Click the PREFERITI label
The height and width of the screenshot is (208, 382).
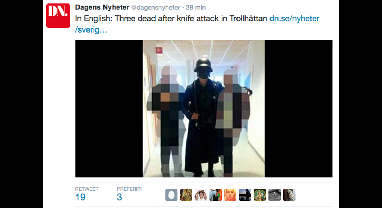pyautogui.click(x=129, y=189)
